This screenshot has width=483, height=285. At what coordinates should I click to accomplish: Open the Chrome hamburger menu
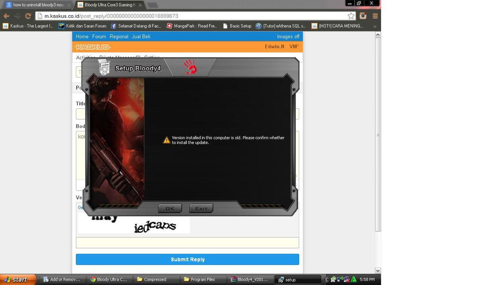(x=375, y=16)
